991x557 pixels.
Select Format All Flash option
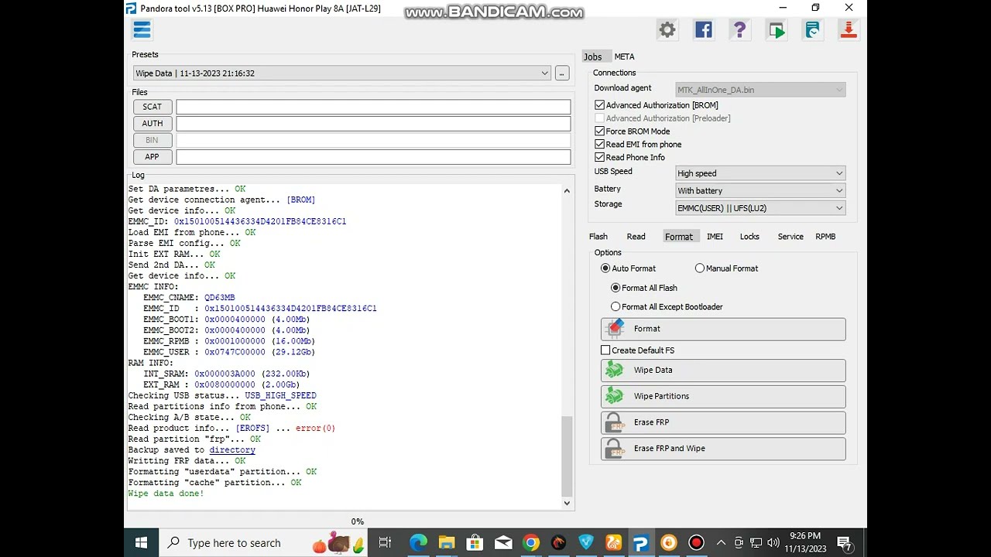616,288
